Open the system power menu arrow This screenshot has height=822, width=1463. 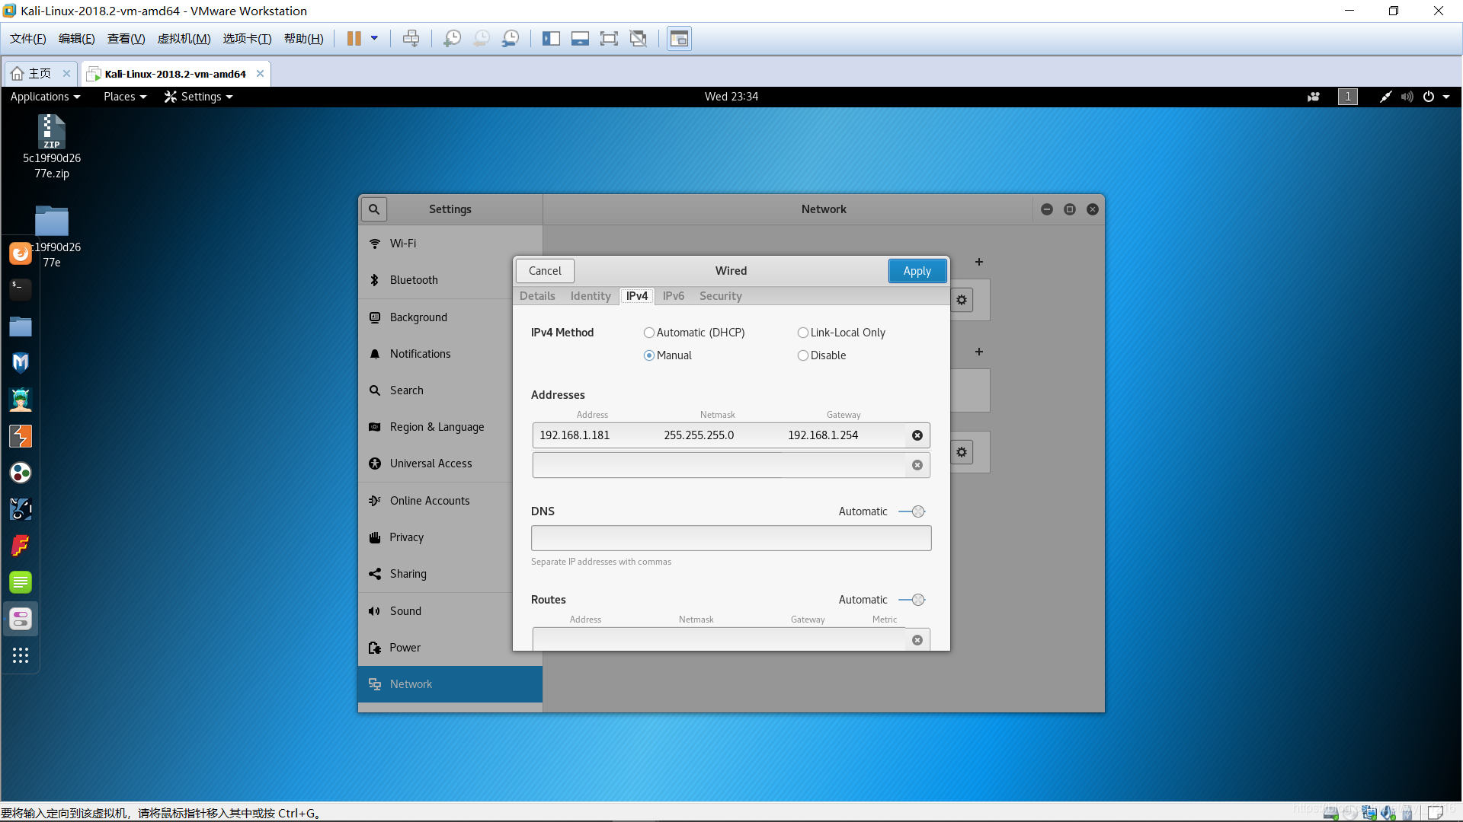pyautogui.click(x=1446, y=97)
